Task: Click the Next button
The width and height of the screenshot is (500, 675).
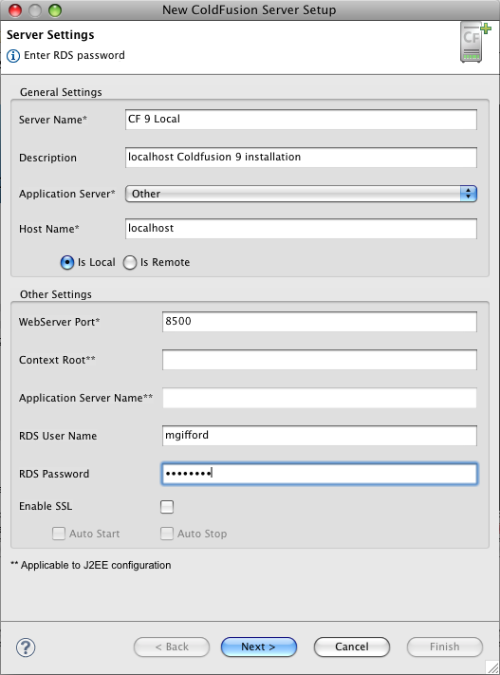Action: pos(259,647)
